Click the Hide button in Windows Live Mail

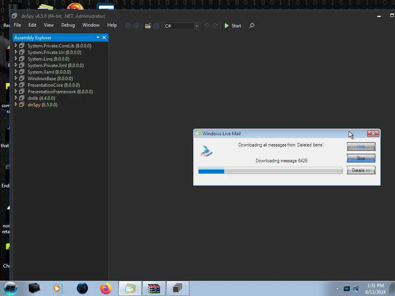(361, 146)
